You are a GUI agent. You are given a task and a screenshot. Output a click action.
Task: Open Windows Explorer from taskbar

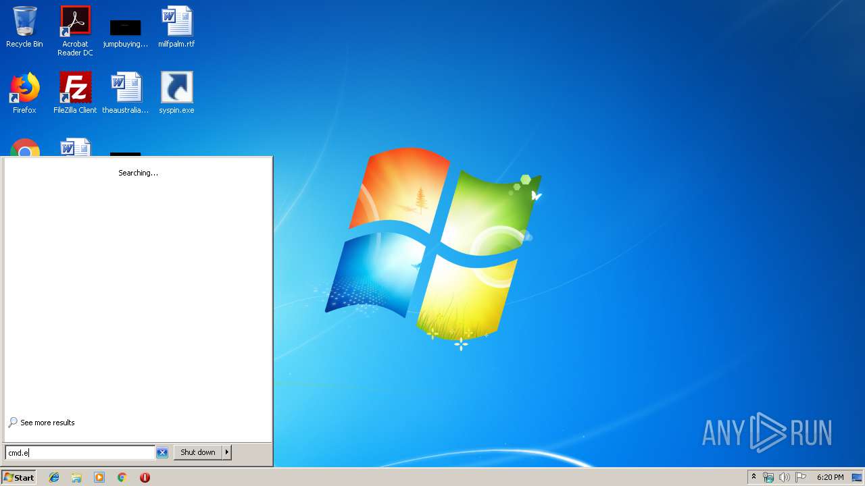(76, 477)
